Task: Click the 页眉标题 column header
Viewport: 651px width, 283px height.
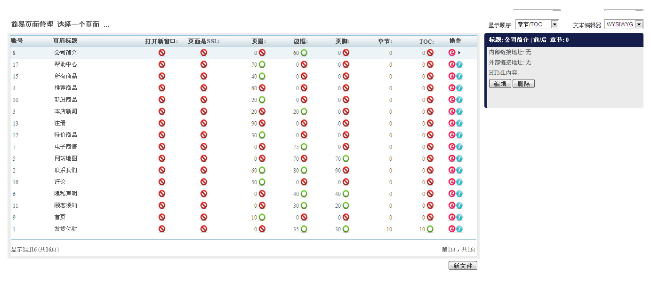Action: tap(65, 41)
